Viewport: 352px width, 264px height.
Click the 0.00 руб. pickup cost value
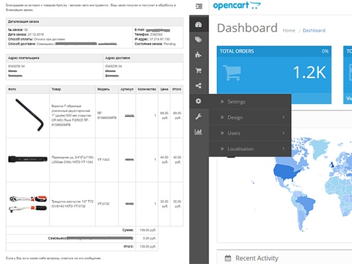149,238
